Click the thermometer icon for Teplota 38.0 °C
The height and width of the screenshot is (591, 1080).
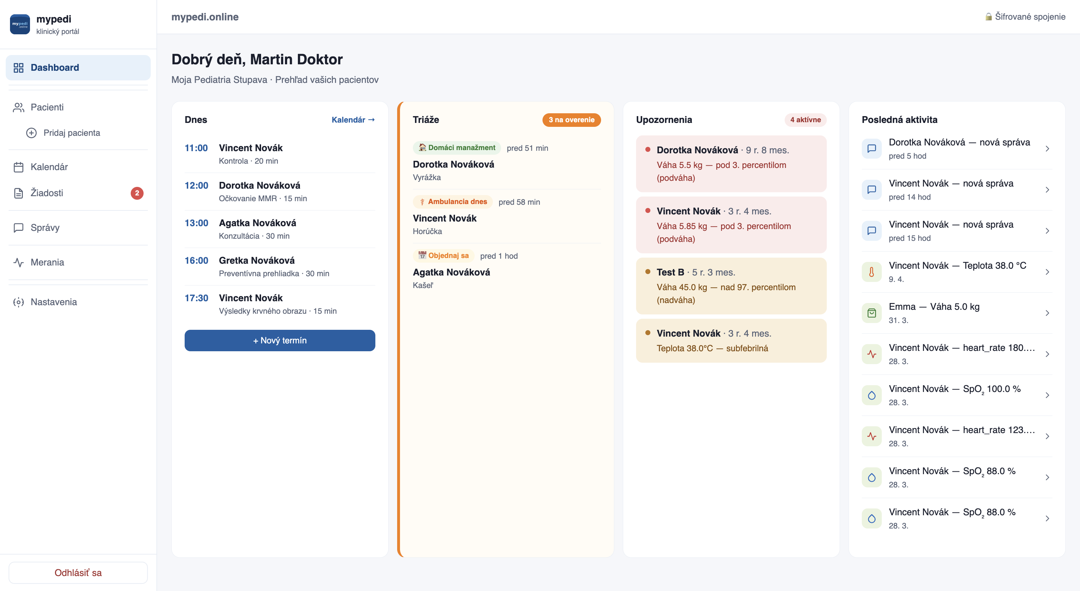coord(871,272)
